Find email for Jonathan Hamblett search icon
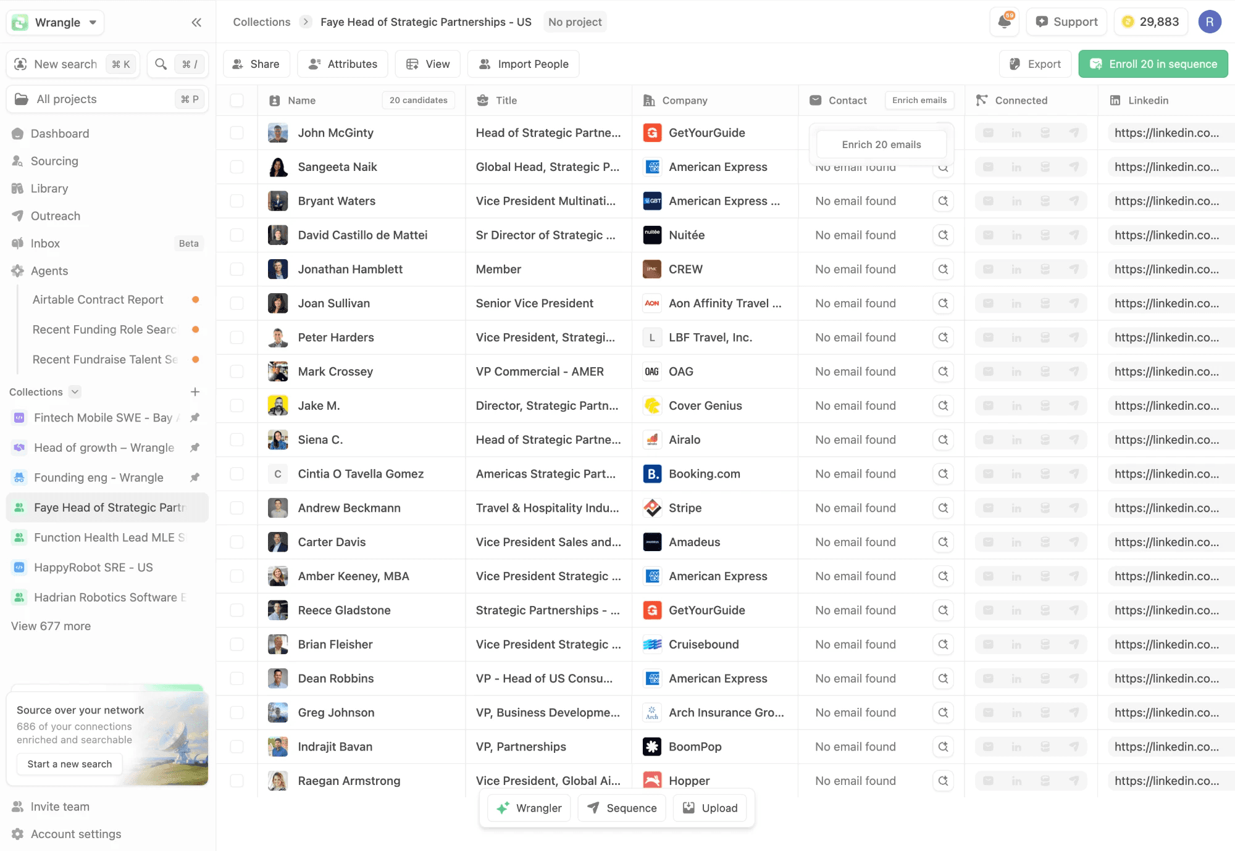 coord(943,269)
